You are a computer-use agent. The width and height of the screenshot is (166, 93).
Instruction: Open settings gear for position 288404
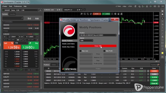coord(148,77)
